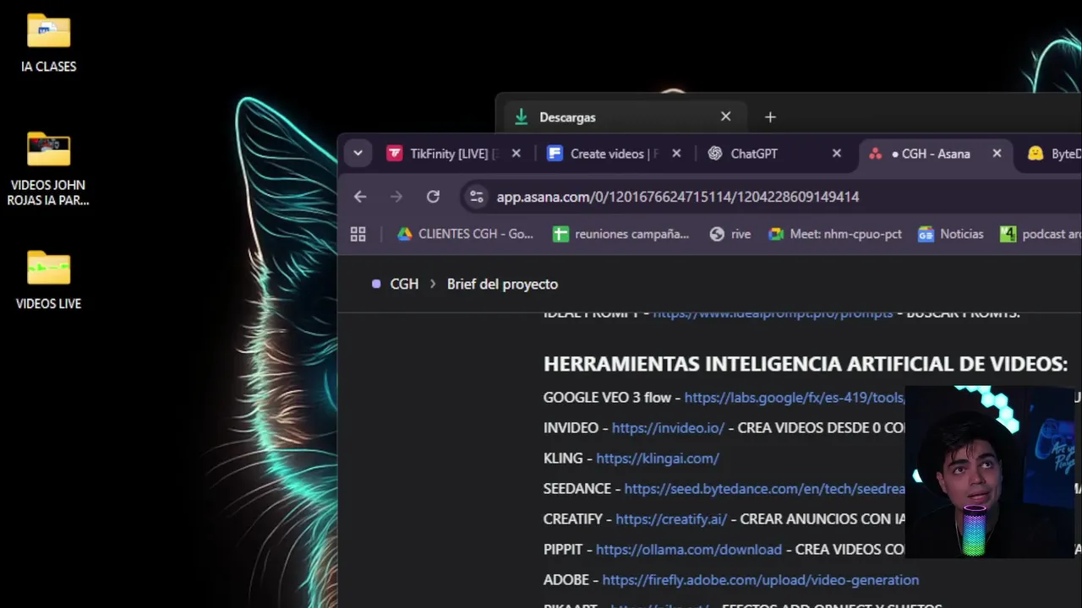The width and height of the screenshot is (1082, 608).
Task: Open the Meet: nhm-cpuo-pct bookmark
Action: (835, 234)
